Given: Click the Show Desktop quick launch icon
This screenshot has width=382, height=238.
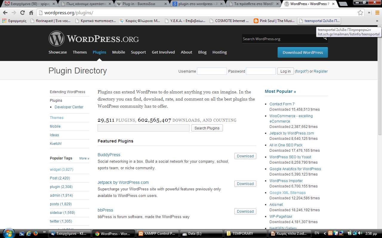Looking at the screenshot, I should point(22,234).
